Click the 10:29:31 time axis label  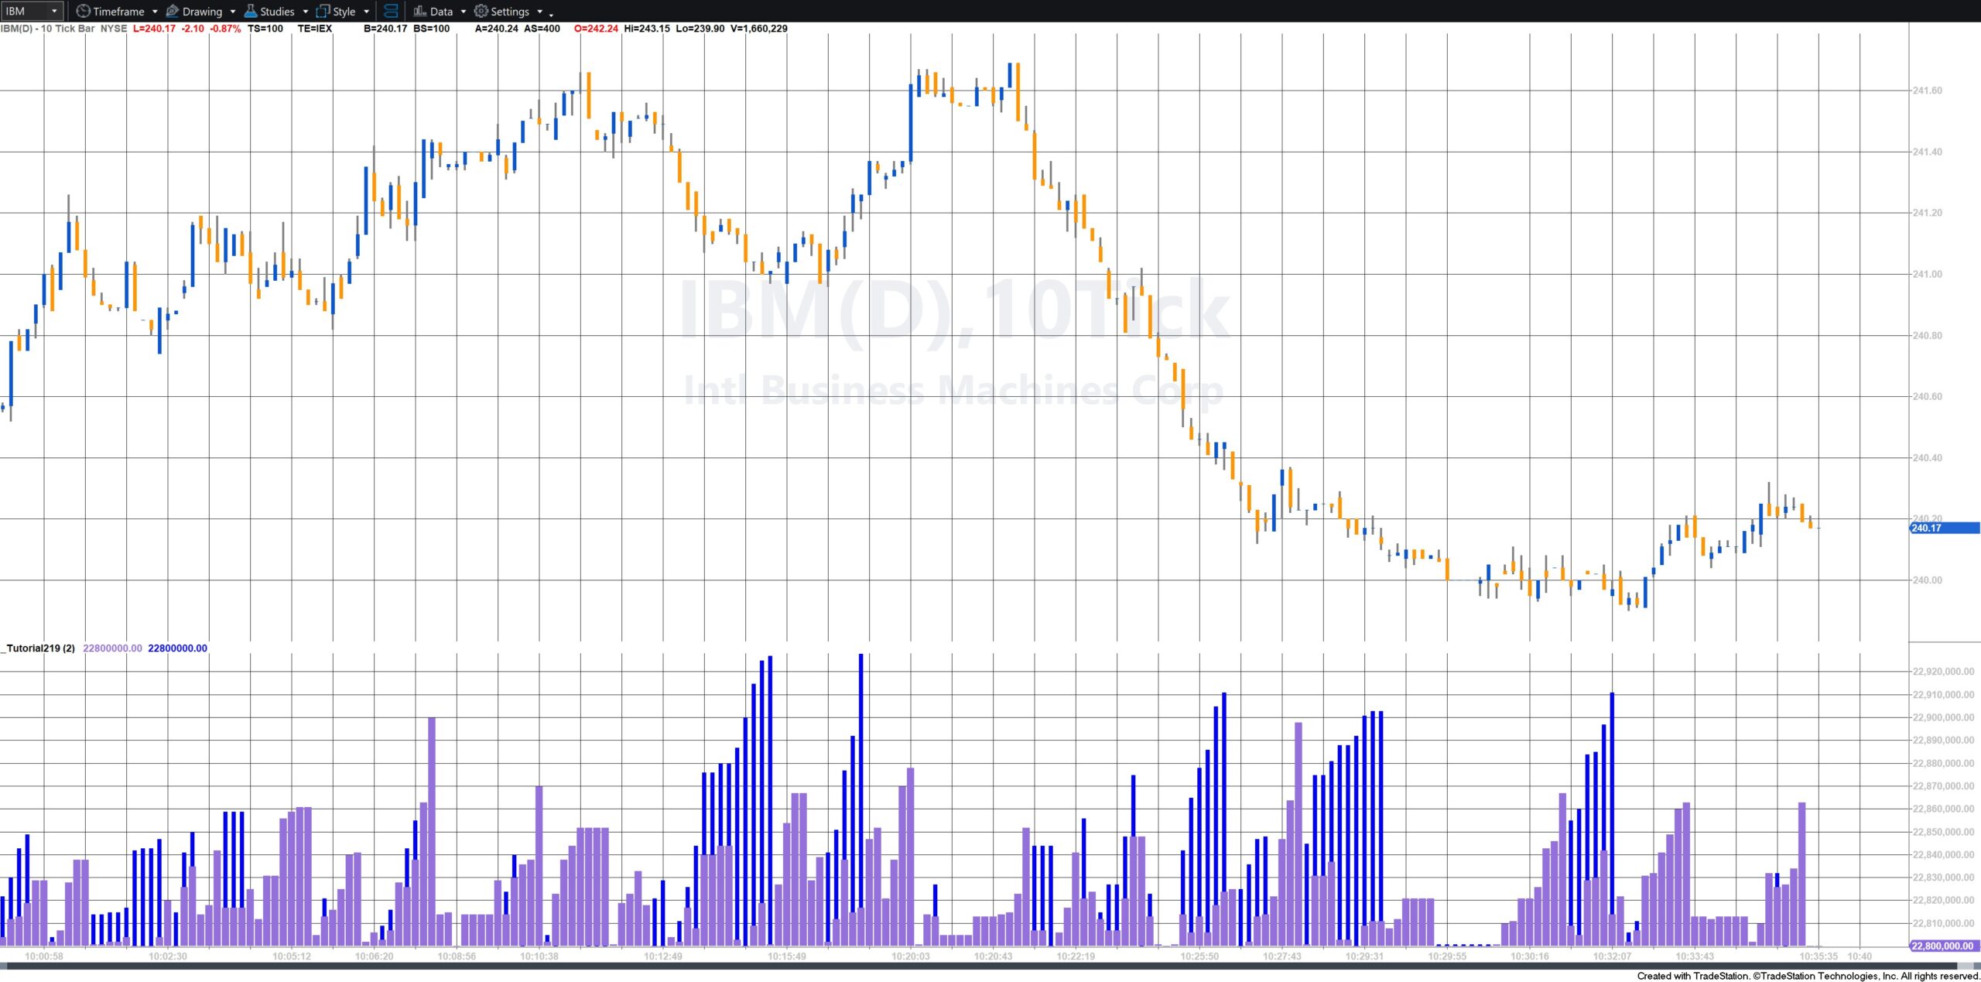coord(1364,956)
